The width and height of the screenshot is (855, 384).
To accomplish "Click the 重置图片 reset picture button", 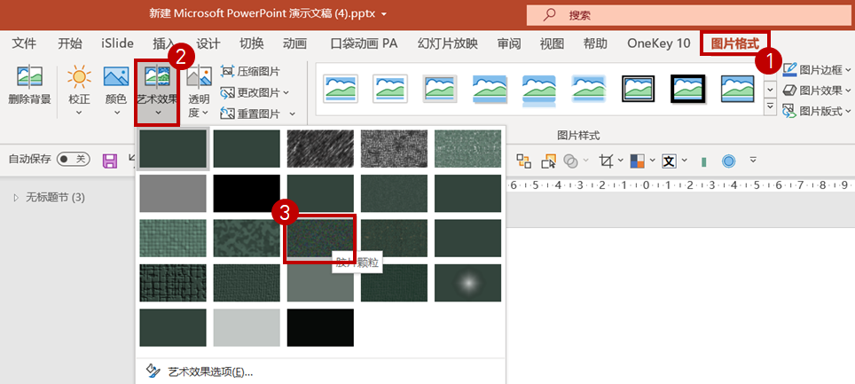I will (257, 114).
